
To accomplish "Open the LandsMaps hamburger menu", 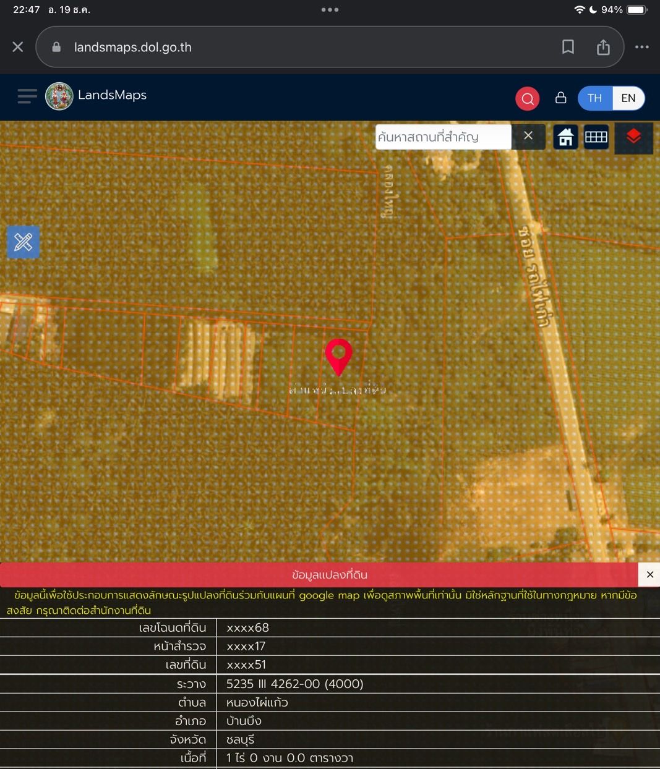I will coord(27,96).
